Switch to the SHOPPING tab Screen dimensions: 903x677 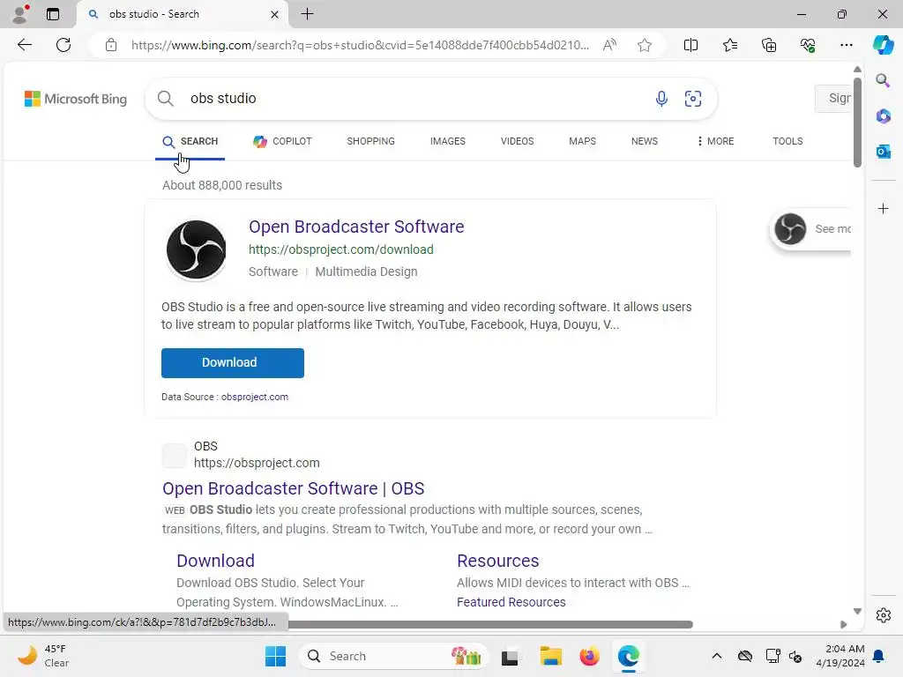point(371,142)
